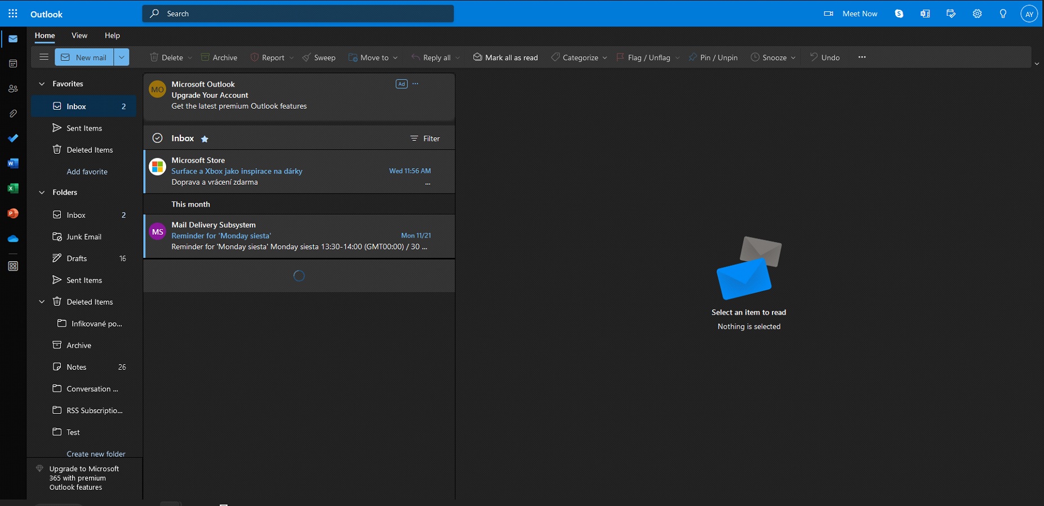Screen dimensions: 1044x506
Task: Select Drafts folder
Action: click(84, 258)
